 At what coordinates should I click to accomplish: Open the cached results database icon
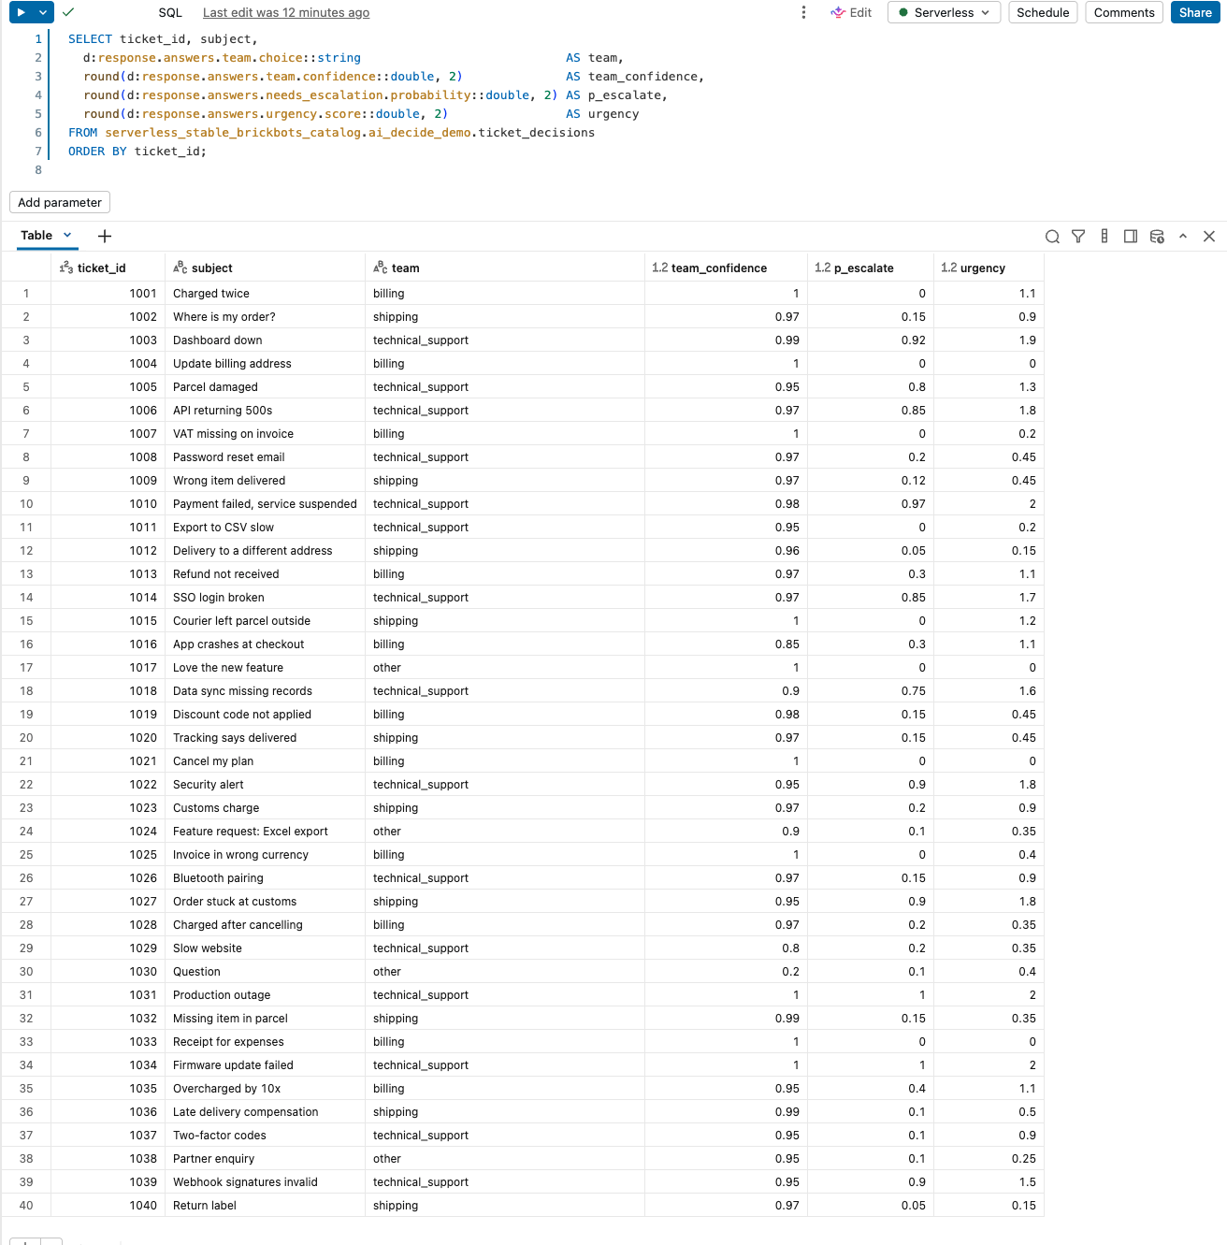pyautogui.click(x=1157, y=237)
